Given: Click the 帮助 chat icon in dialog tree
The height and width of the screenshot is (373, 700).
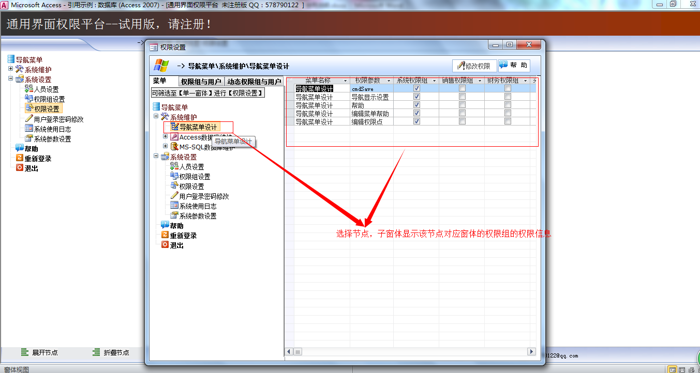Looking at the screenshot, I should pos(165,225).
